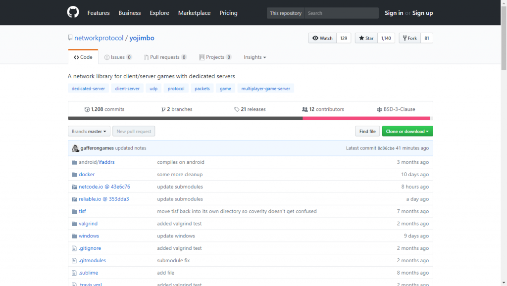The width and height of the screenshot is (507, 286).
Task: Open Pricing in the top navigation
Action: click(x=229, y=13)
